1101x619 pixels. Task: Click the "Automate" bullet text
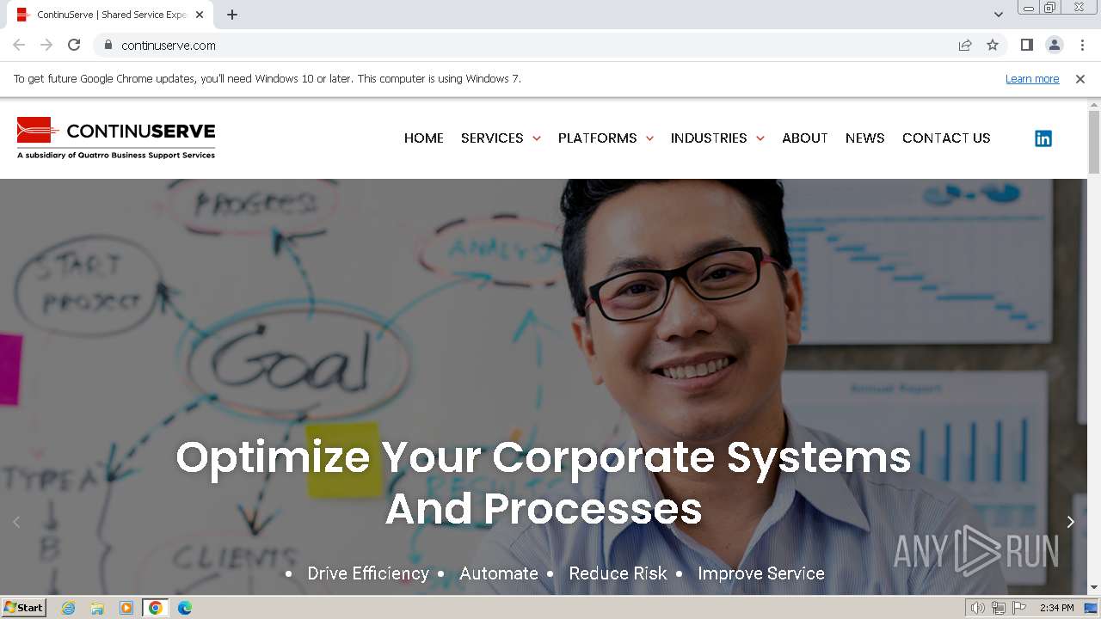pyautogui.click(x=499, y=573)
